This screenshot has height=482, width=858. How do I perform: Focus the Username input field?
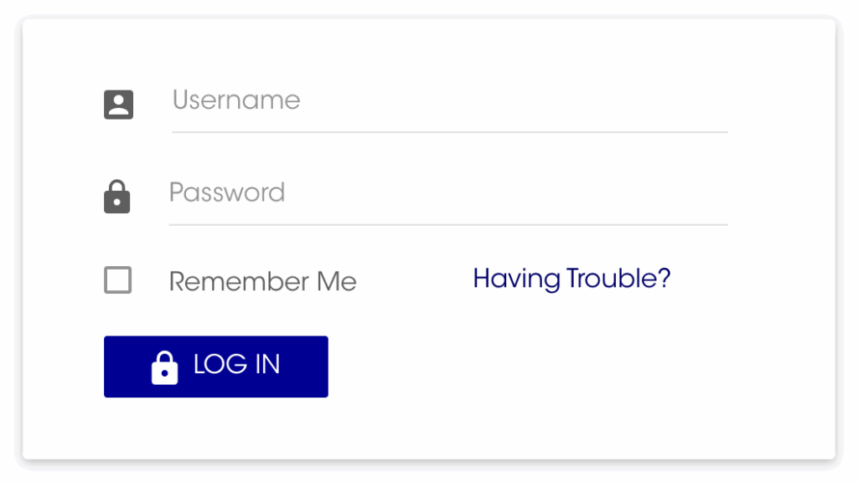pyautogui.click(x=449, y=101)
